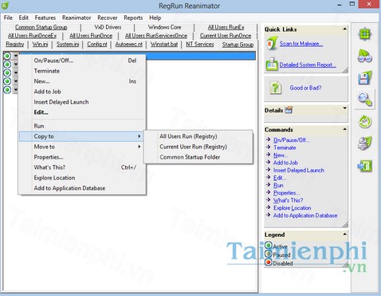The height and width of the screenshot is (296, 381).
Task: Expand the Details panel
Action: (x=344, y=108)
